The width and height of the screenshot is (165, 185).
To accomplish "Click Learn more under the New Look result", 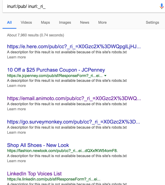I will (16, 161).
